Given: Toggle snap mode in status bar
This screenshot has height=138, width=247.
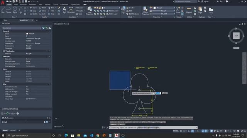Looking at the screenshot, I should [184, 131].
